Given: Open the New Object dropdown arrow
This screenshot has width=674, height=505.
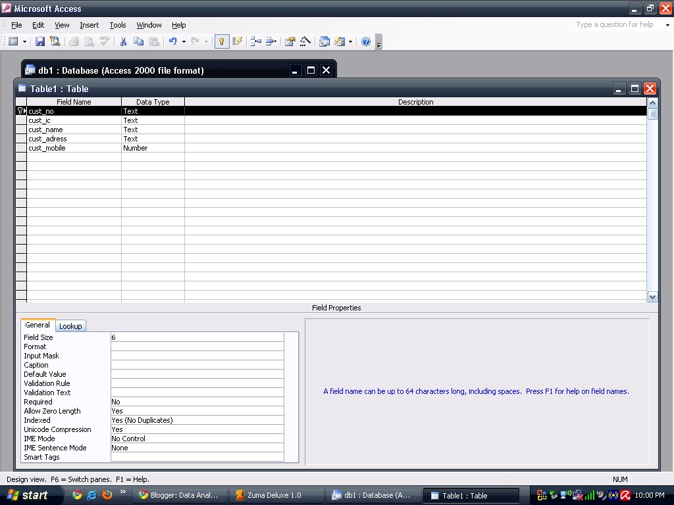Looking at the screenshot, I should click(x=351, y=41).
